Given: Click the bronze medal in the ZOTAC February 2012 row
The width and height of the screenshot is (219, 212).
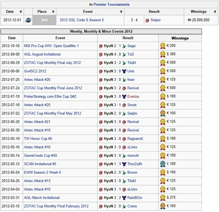Looking at the screenshot, I should [x=163, y=206].
